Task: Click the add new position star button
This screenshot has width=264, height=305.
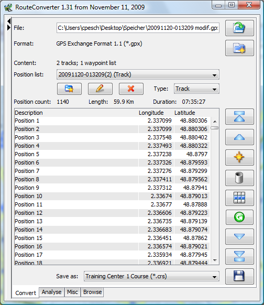Action: pos(239,157)
